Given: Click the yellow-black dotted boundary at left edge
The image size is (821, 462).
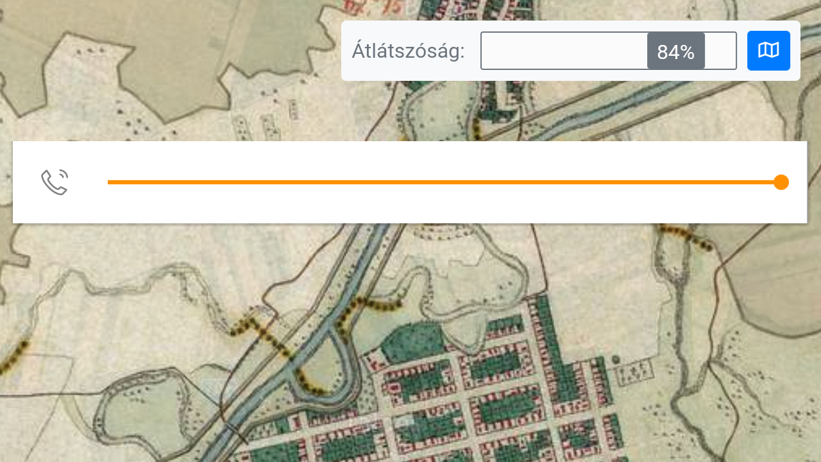Looking at the screenshot, I should click(x=14, y=357).
